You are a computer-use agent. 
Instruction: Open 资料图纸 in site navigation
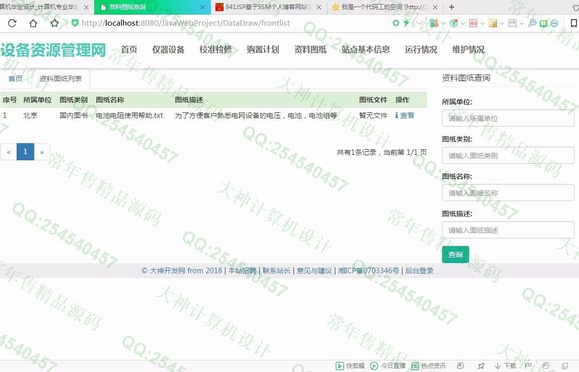coord(310,49)
